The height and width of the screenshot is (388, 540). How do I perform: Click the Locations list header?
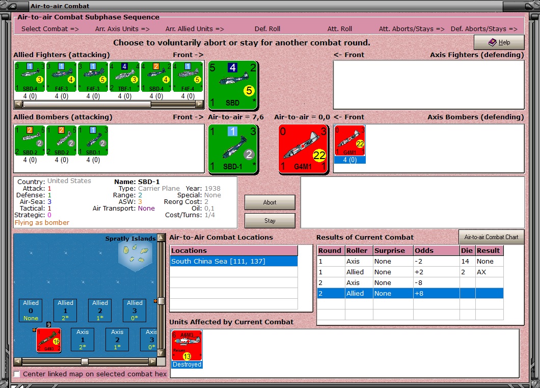pyautogui.click(x=234, y=250)
